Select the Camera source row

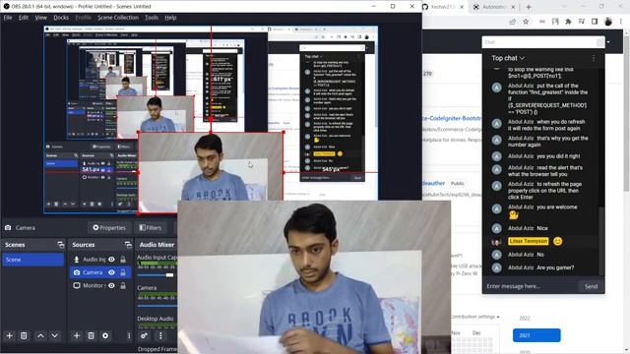point(100,272)
